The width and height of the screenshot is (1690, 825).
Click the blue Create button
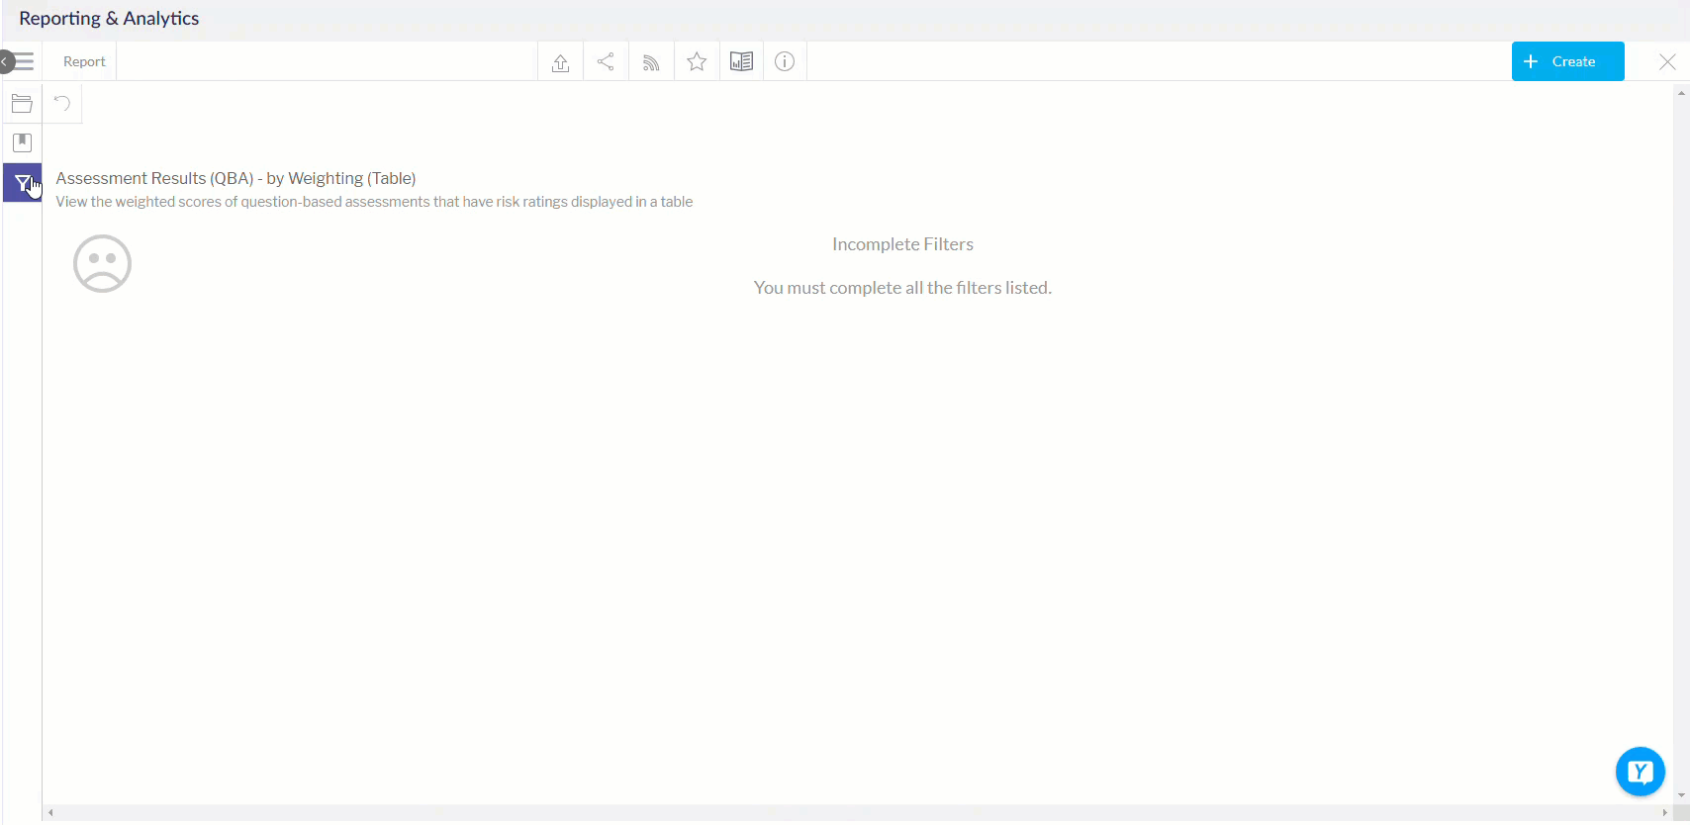(x=1567, y=61)
